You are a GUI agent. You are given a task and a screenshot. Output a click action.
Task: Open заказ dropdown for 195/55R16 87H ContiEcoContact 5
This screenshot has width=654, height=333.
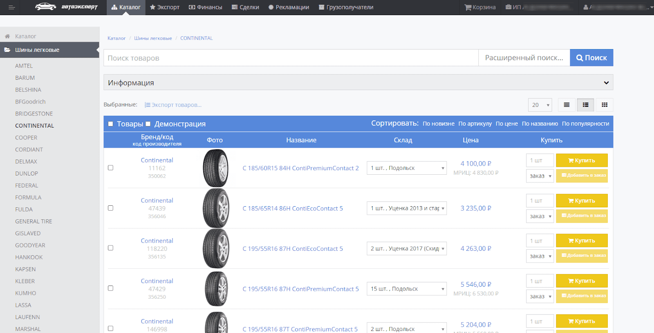coord(540,256)
